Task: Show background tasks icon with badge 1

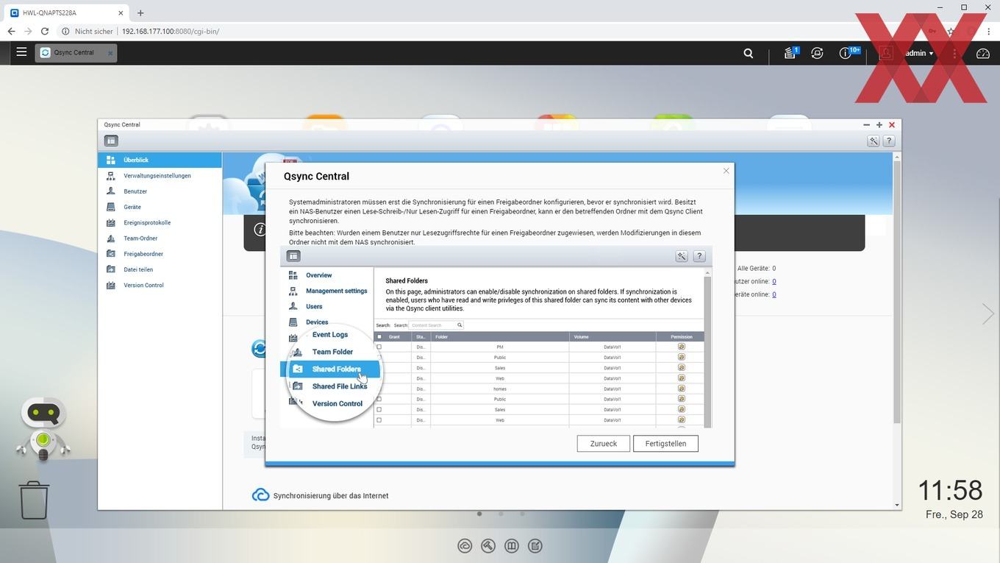Action: click(790, 53)
